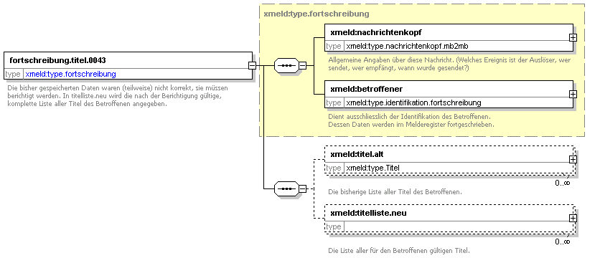Select the fortschreibung.titel.0043 element title
Screen dimensions: 600x258
(x=57, y=60)
